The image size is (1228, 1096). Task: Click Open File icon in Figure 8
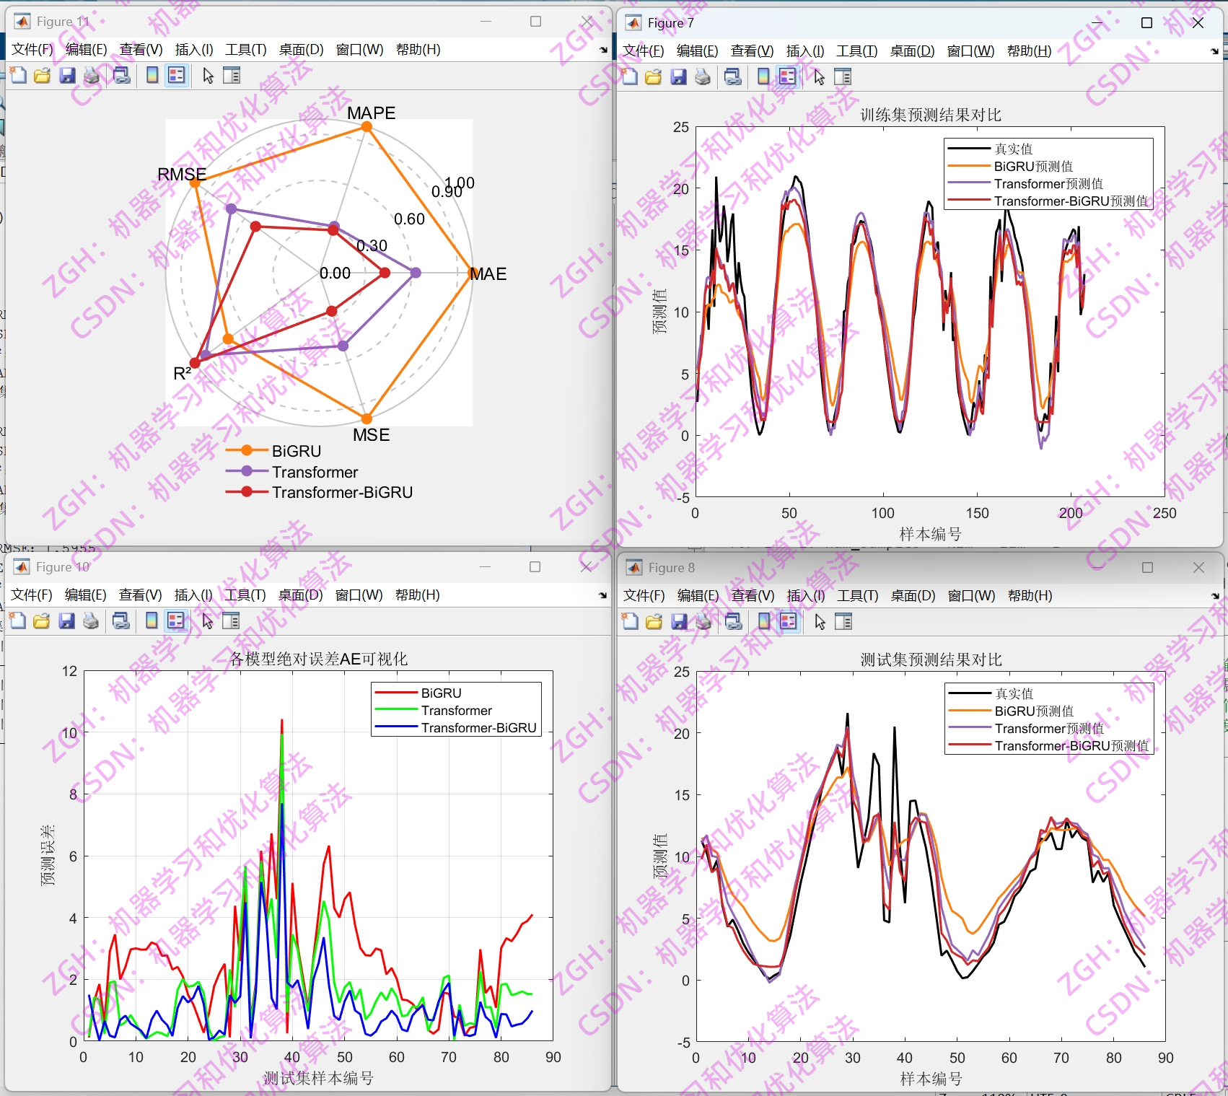tap(654, 621)
